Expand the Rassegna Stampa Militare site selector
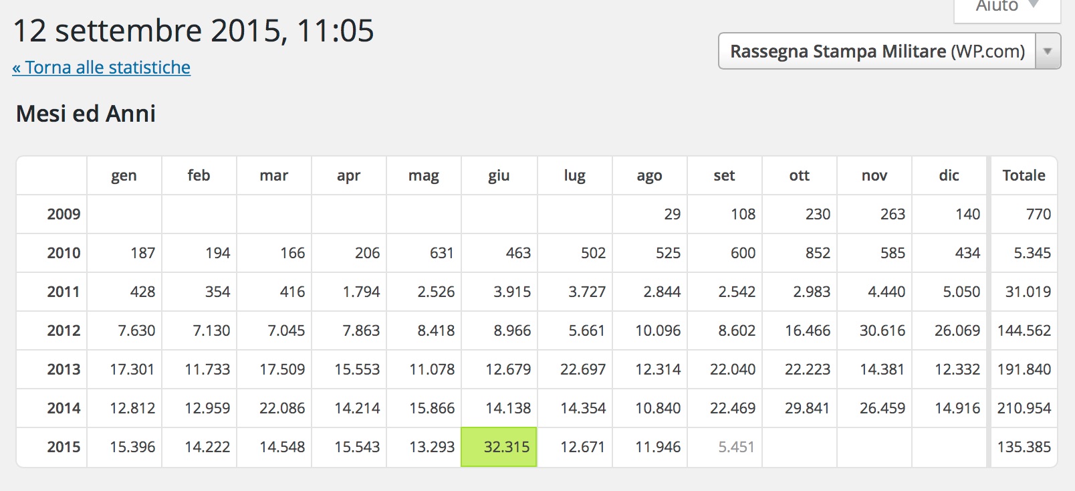 click(876, 52)
